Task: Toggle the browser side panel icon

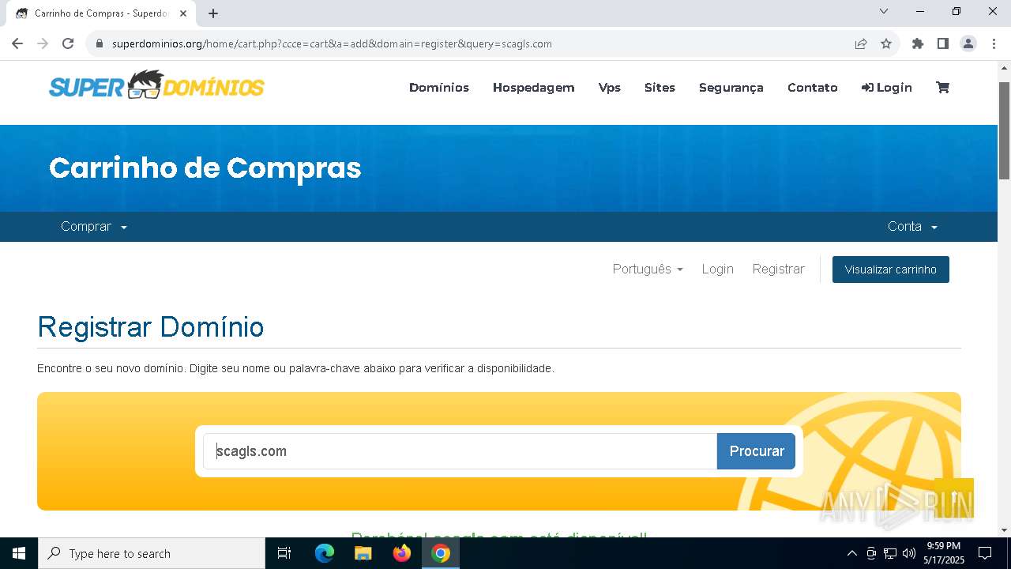Action: (x=943, y=43)
